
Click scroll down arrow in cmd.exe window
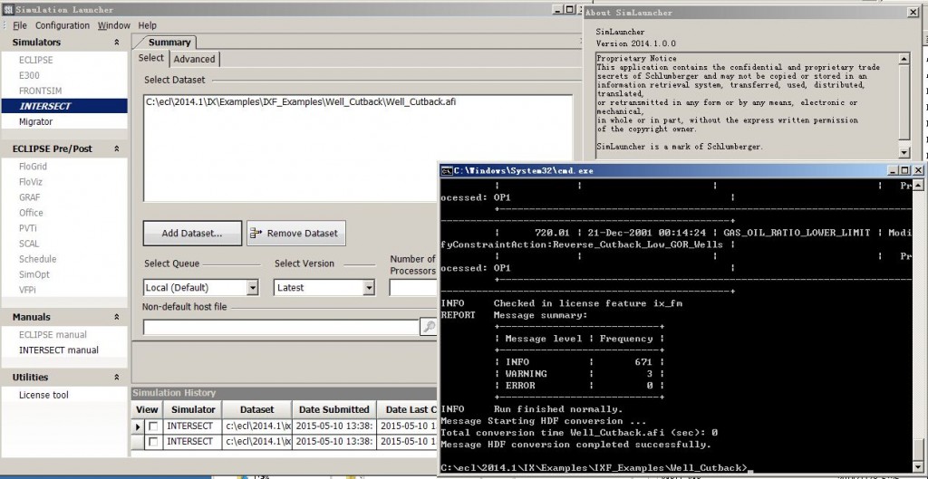click(917, 466)
